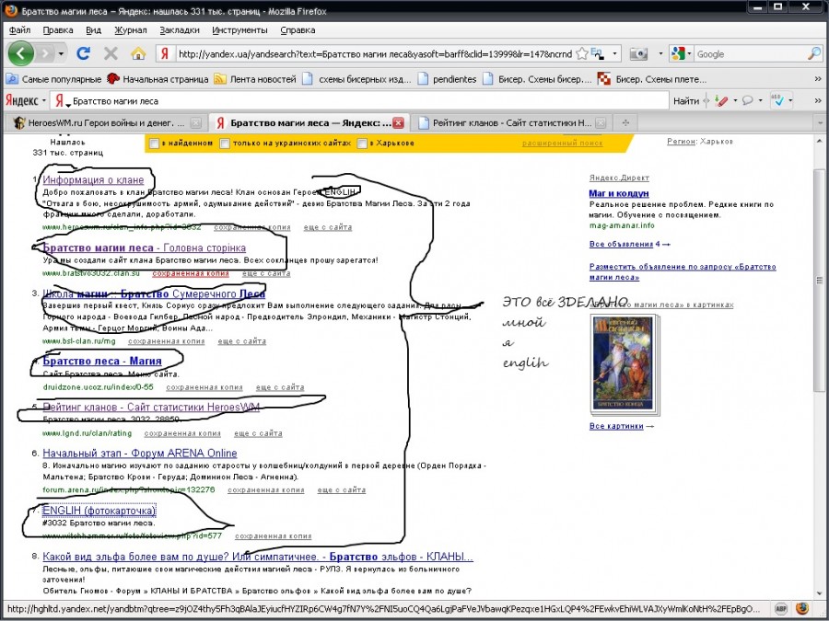Open Бисер. Схемы бисер... bookmark
Viewport: 829px width, 621px height.
pos(537,79)
